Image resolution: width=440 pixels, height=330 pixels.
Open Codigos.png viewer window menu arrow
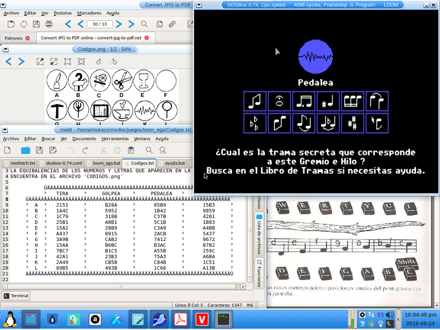(x=6, y=49)
